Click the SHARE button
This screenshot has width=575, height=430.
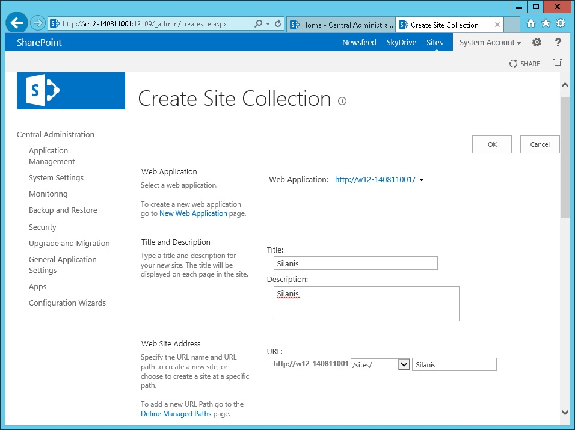tap(524, 64)
